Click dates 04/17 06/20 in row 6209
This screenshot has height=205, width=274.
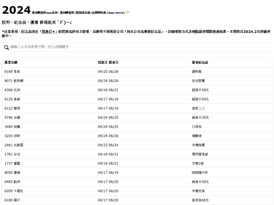[108, 191]
